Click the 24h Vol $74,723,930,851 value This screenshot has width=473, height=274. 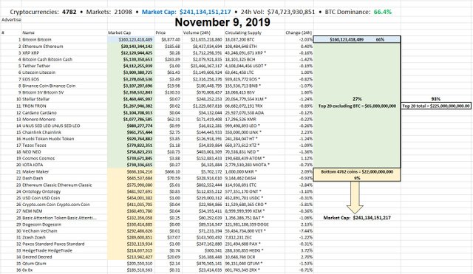click(290, 12)
